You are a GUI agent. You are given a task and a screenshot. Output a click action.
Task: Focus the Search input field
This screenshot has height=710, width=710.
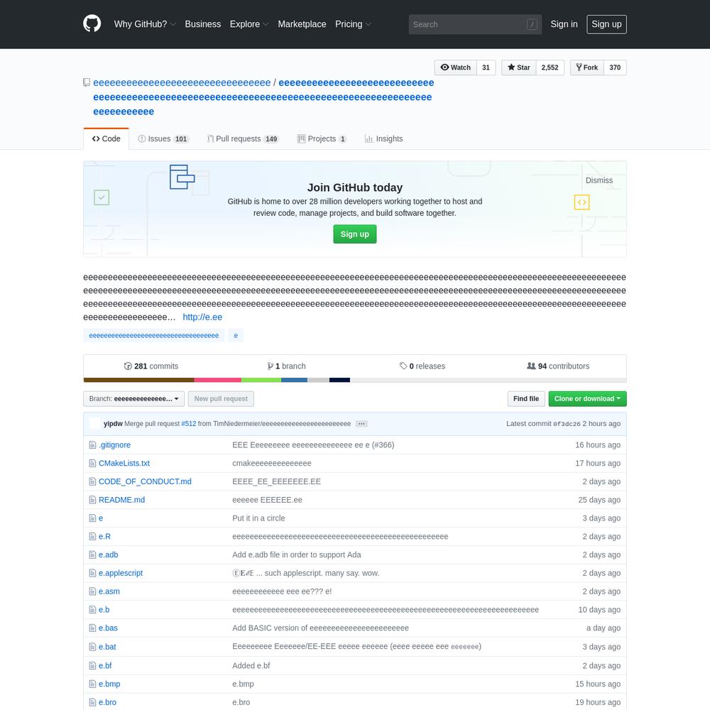point(475,24)
